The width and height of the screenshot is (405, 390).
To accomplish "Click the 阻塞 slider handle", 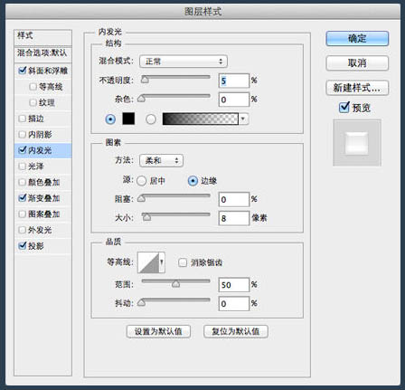I will [141, 198].
